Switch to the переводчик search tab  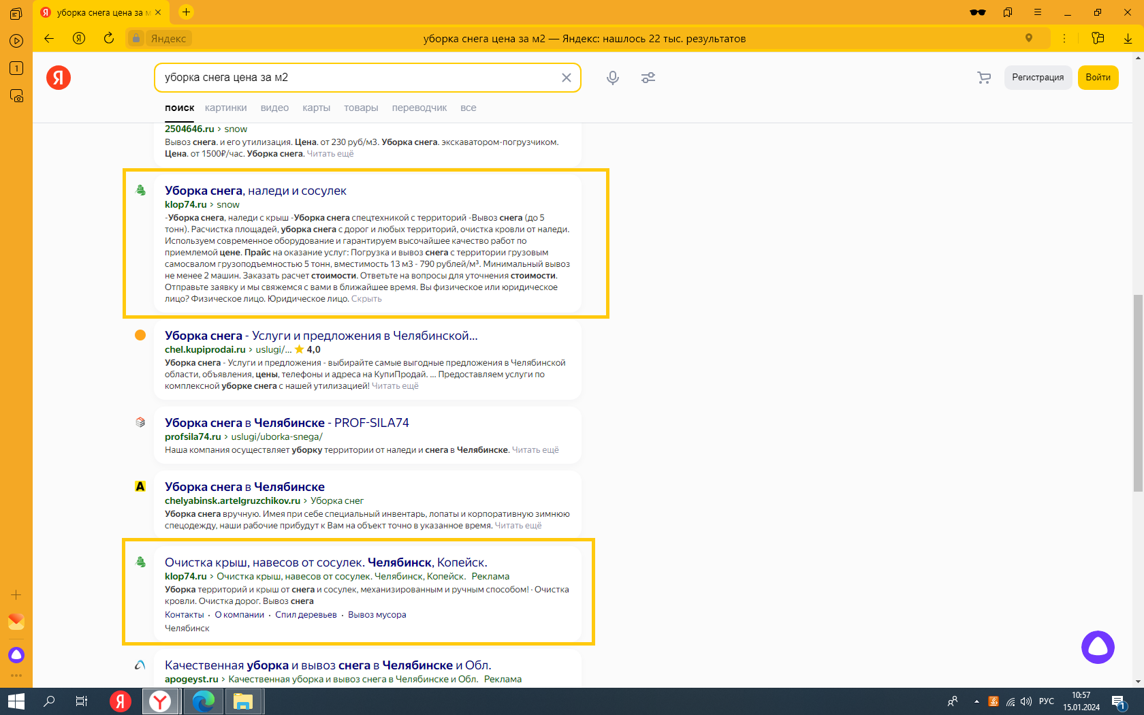pyautogui.click(x=419, y=108)
